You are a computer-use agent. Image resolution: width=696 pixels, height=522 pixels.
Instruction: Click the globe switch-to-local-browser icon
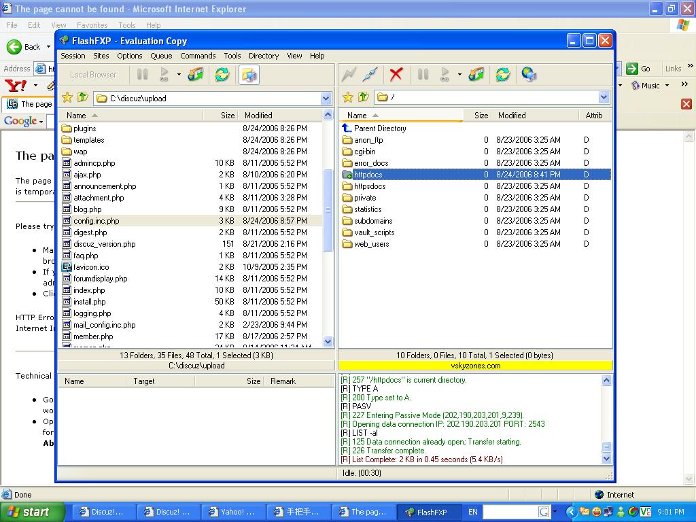tap(529, 75)
